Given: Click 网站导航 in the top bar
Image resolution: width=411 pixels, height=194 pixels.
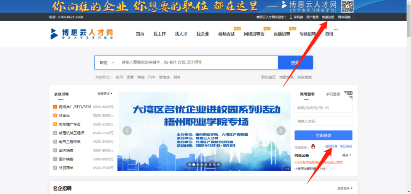Looking at the screenshot, I should (344, 17).
